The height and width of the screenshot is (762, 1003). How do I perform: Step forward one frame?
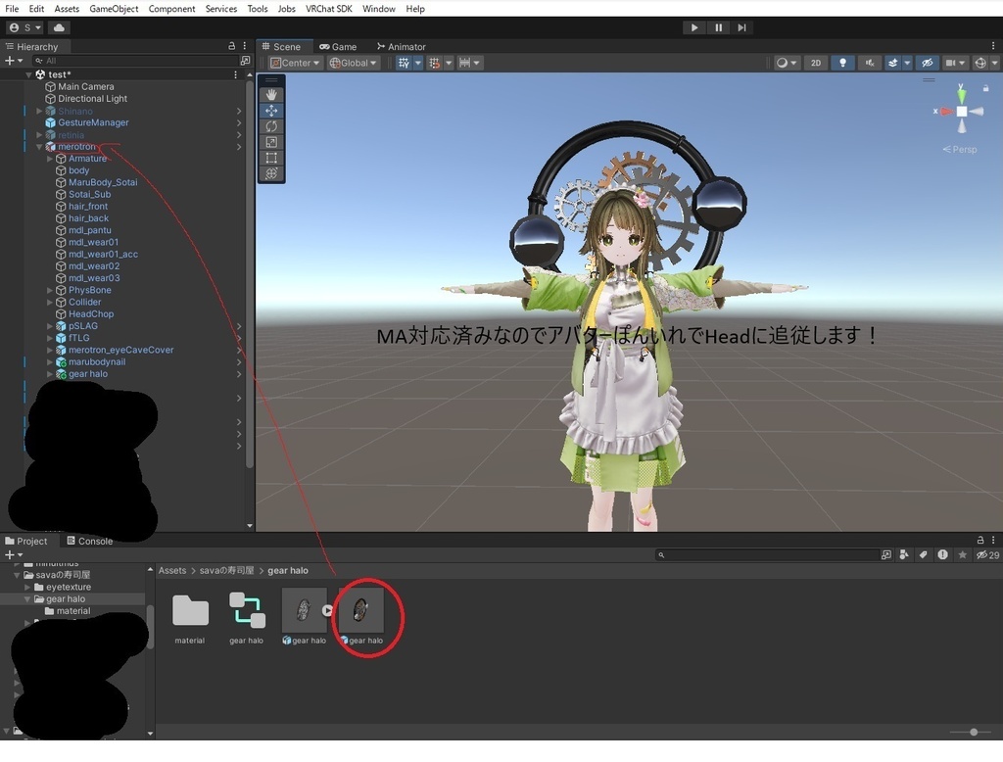[x=742, y=27]
